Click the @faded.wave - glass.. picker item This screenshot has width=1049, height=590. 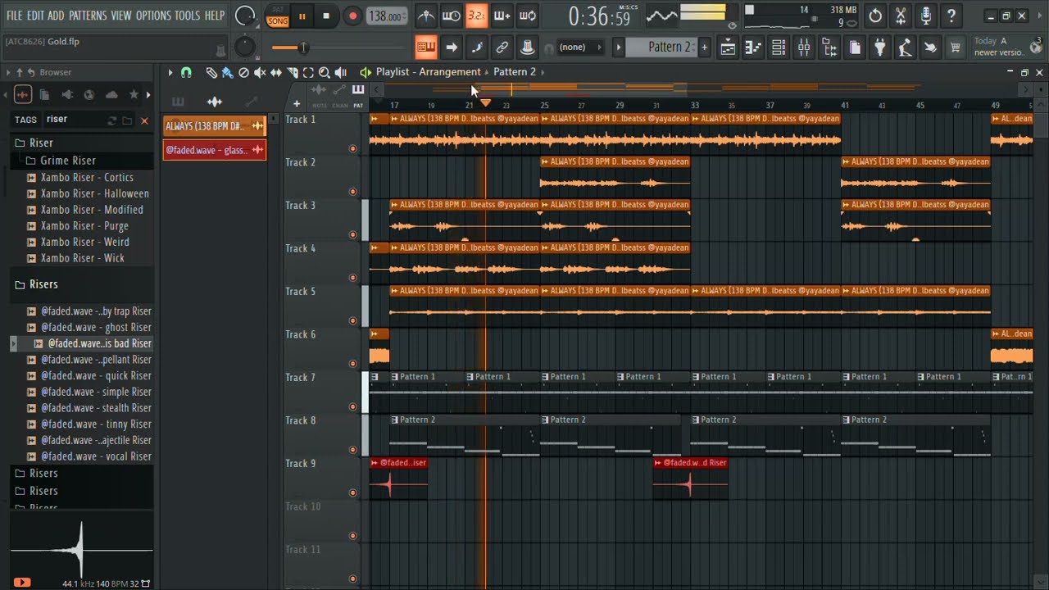[x=215, y=150]
